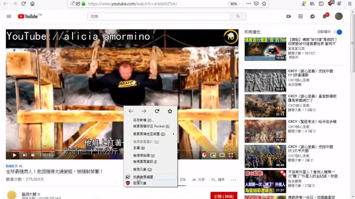Screen dimensions: 355x199
Task: Click the YouTube search magnifier button
Action: (238, 16)
